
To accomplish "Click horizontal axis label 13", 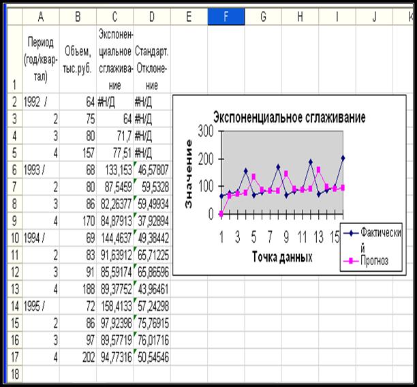I will click(318, 236).
